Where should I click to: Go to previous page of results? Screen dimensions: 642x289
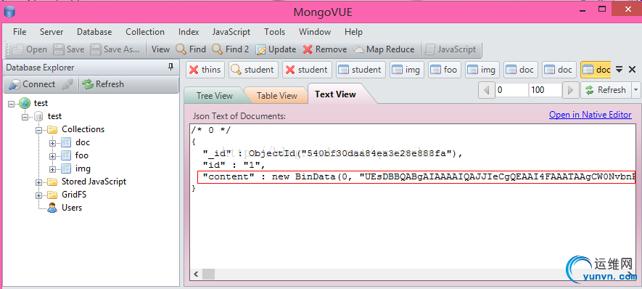point(487,90)
